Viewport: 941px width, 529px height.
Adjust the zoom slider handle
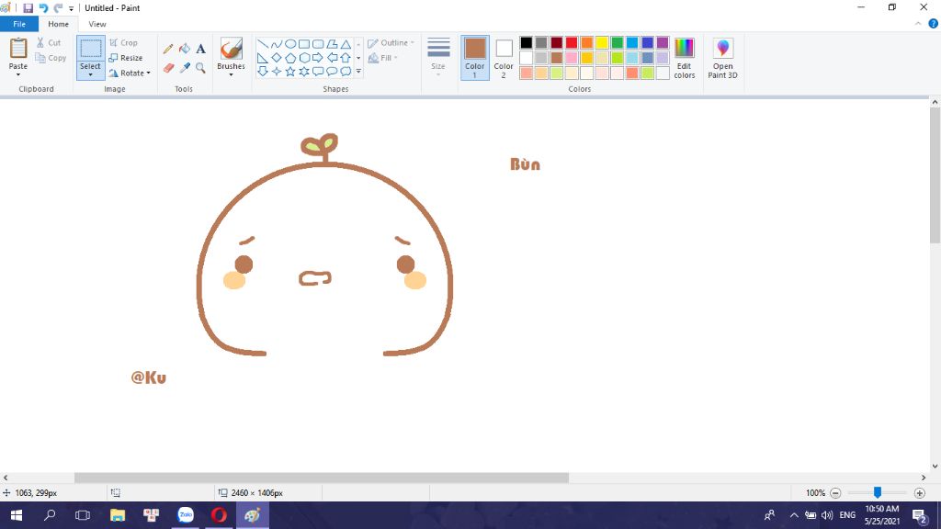click(x=878, y=492)
